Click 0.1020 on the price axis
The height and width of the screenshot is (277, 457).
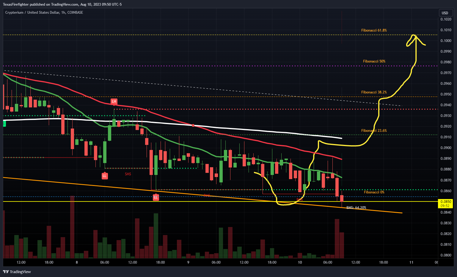(446, 19)
